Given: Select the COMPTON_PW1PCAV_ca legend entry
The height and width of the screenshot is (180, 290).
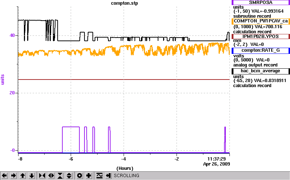Looking at the screenshot, I should point(260,21).
